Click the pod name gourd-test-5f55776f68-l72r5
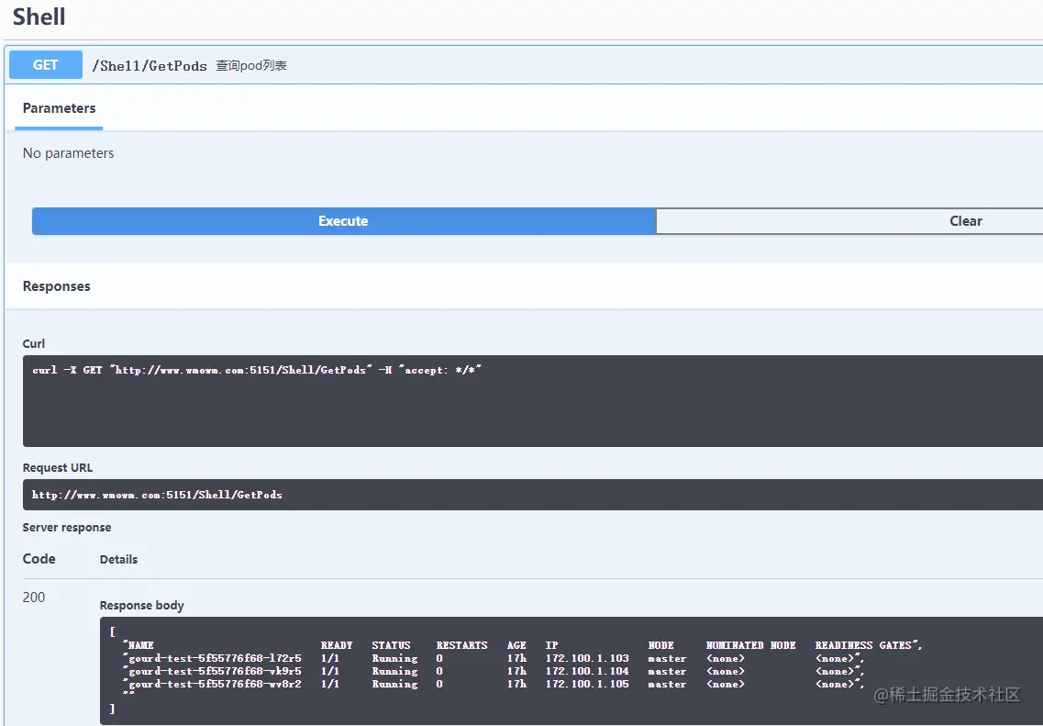 215,658
